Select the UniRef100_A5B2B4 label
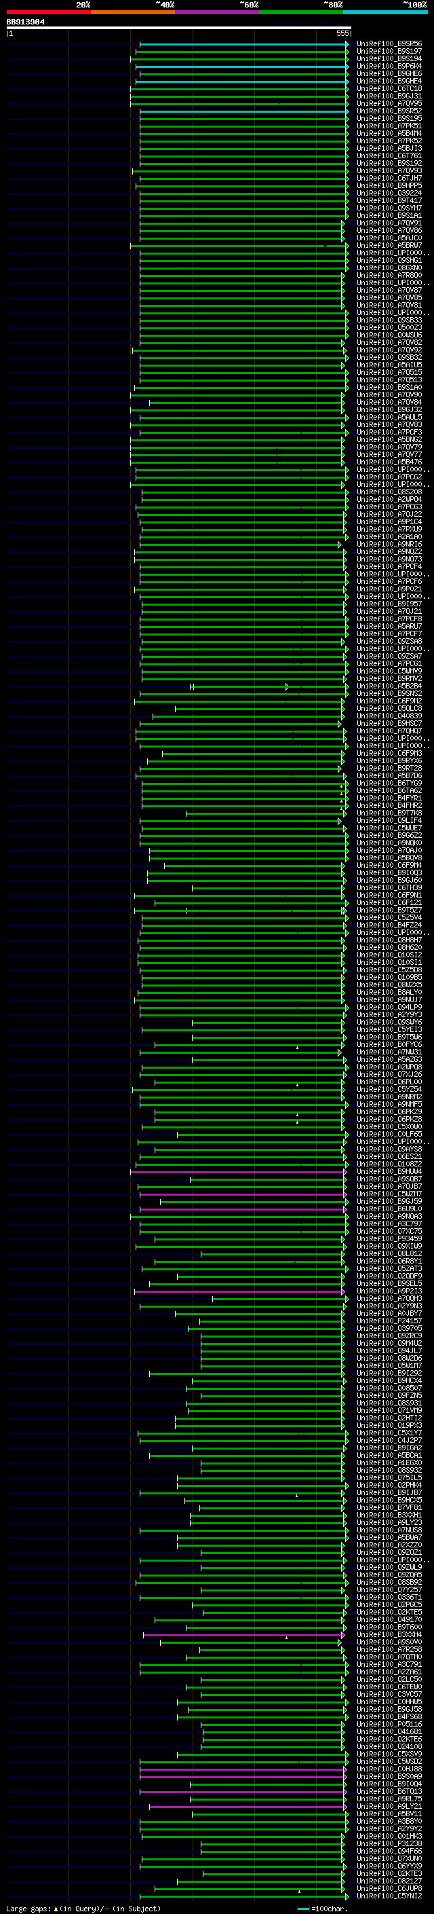This screenshot has width=434, height=1914. point(389,686)
